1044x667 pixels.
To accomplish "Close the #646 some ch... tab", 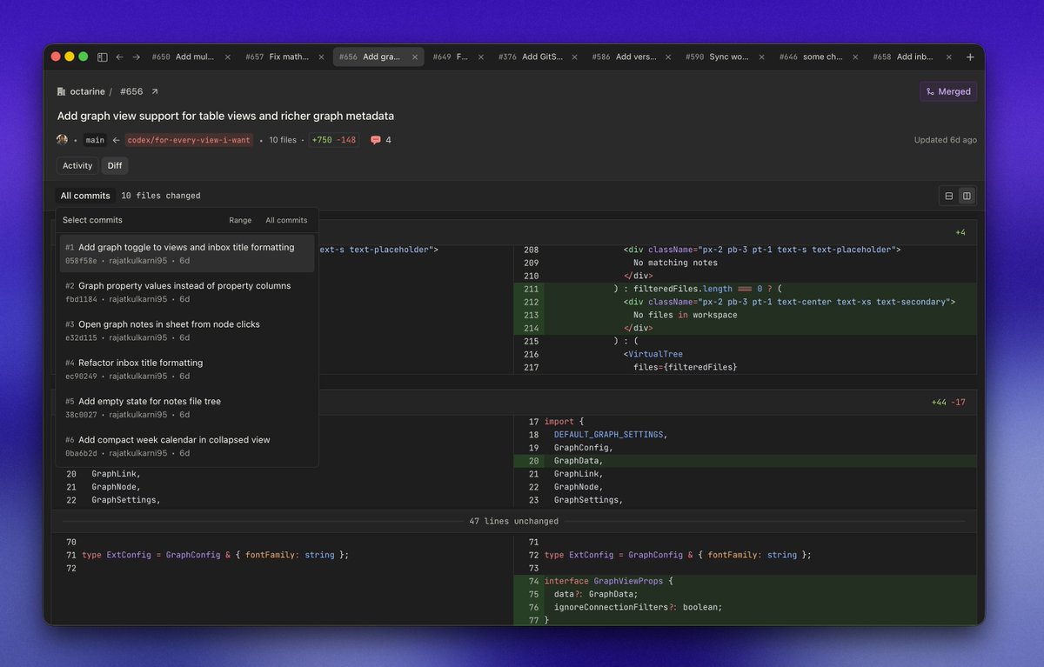I will (856, 57).
